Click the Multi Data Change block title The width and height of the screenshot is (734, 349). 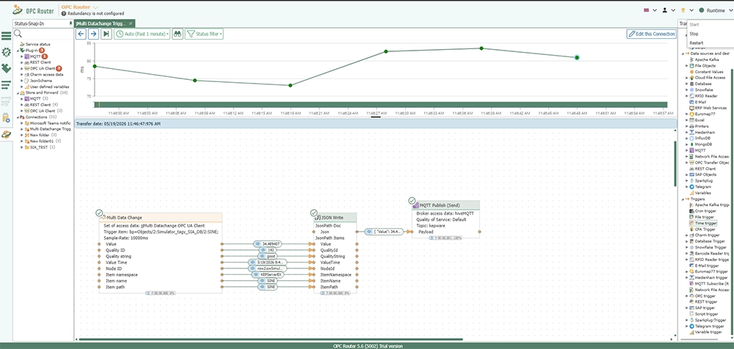tap(125, 218)
